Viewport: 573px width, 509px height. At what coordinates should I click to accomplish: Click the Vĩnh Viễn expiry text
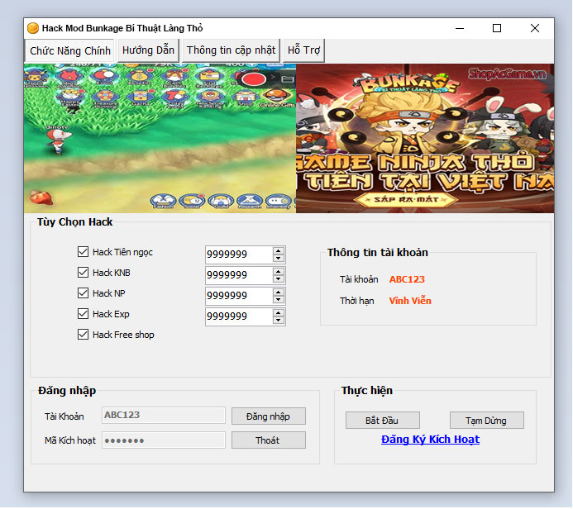pos(410,301)
